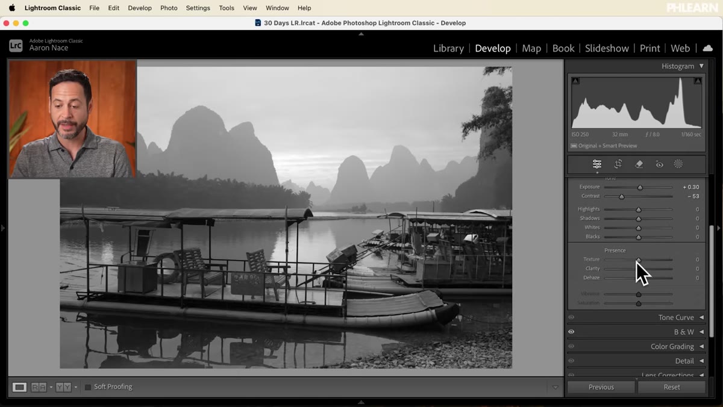The width and height of the screenshot is (723, 407).
Task: Click the black and white boat photo
Action: click(286, 217)
